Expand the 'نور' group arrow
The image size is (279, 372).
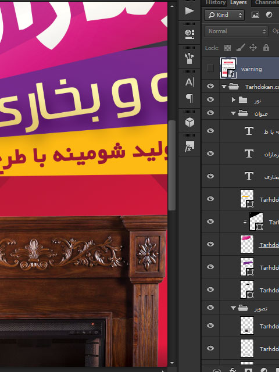point(234,100)
